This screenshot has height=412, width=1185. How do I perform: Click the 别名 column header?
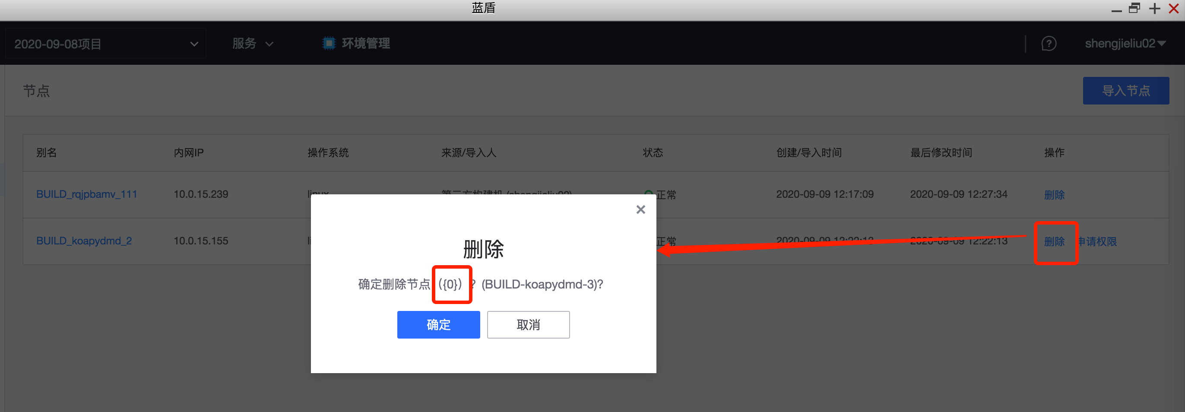coord(47,152)
